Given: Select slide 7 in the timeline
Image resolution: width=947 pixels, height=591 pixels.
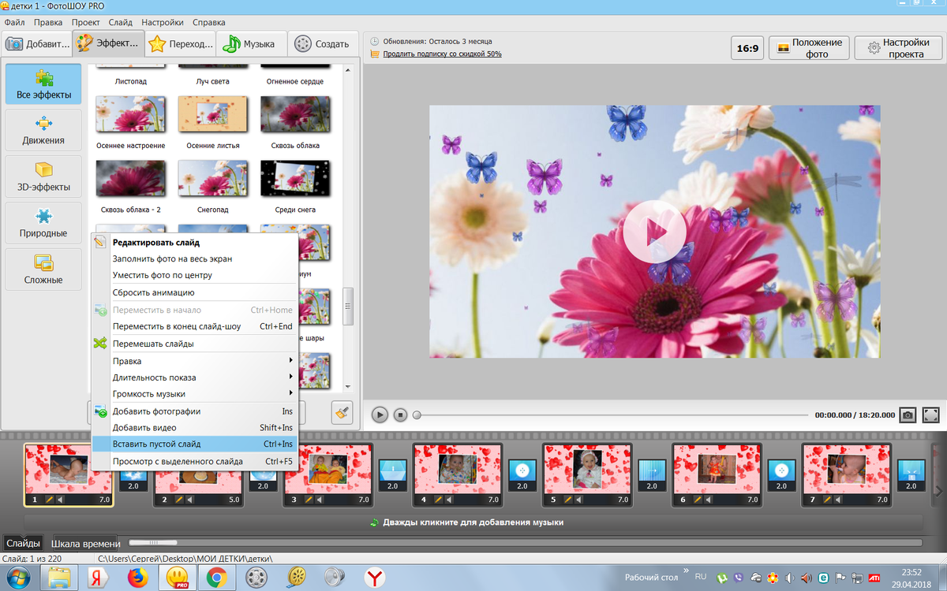Looking at the screenshot, I should (847, 474).
